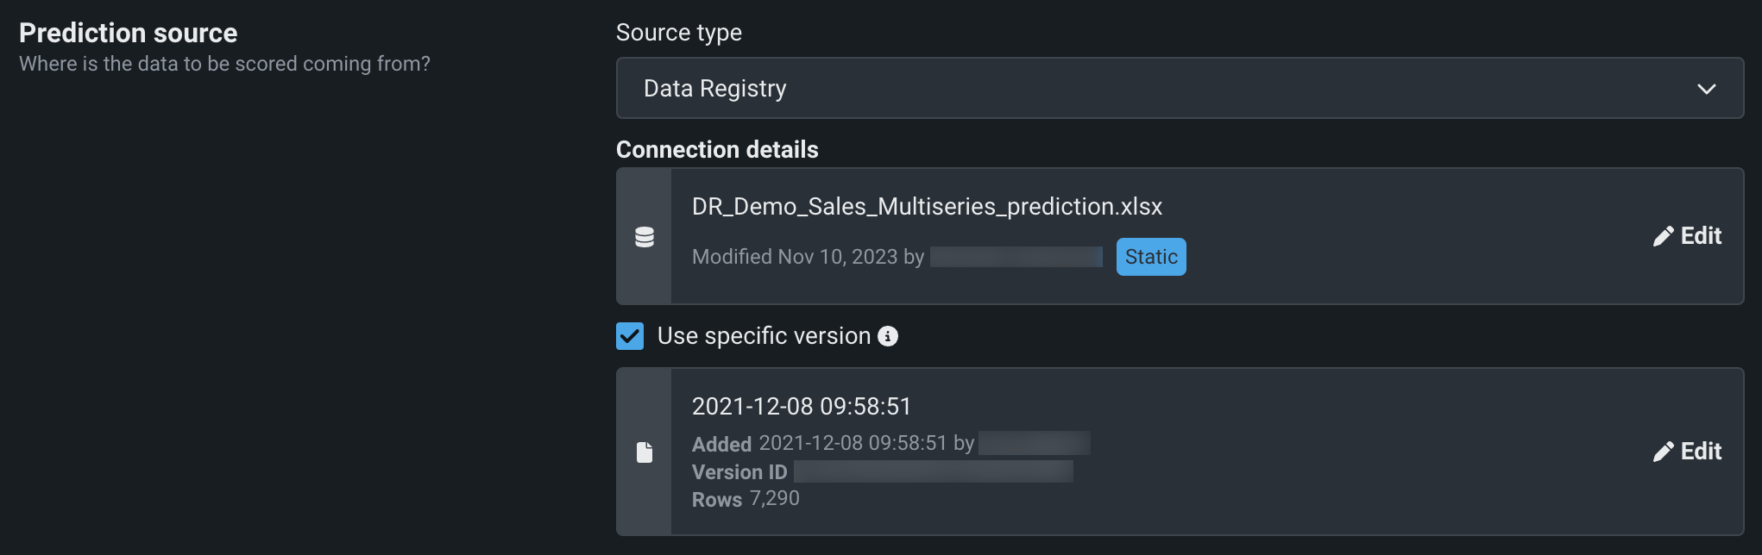Click the info icon next to Use specific version
The width and height of the screenshot is (1762, 555).
[x=888, y=336]
